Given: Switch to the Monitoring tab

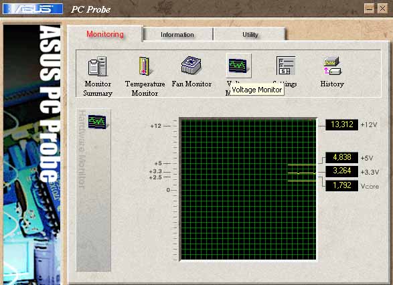Looking at the screenshot, I should pyautogui.click(x=105, y=34).
